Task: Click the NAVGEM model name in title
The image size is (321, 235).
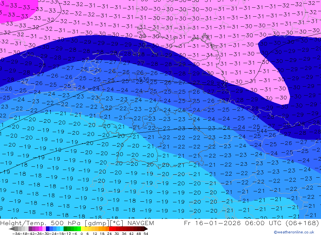Action: (x=141, y=223)
